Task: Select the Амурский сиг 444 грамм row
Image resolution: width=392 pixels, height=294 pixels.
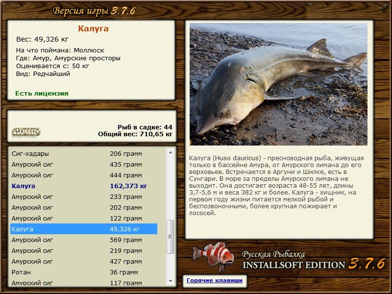Action: click(84, 175)
